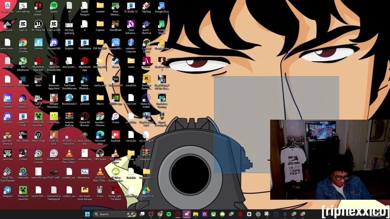Image resolution: width=390 pixels, height=219 pixels.
Task: Open the Voicemod V3 shortcut
Action: [115, 81]
